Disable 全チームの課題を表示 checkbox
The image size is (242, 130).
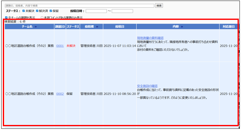pyautogui.click(x=6, y=18)
